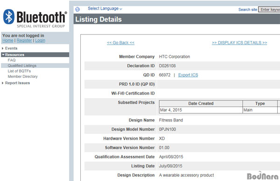The height and width of the screenshot is (181, 280).
Task: Click the Home link
Action: click(x=7, y=40)
